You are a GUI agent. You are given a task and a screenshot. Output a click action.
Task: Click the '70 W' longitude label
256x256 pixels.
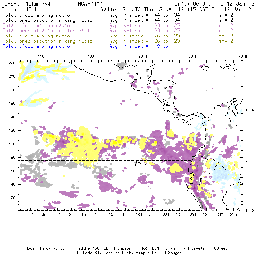click(x=243, y=56)
